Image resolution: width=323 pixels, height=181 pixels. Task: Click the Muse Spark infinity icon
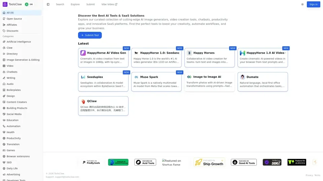click(x=136, y=77)
